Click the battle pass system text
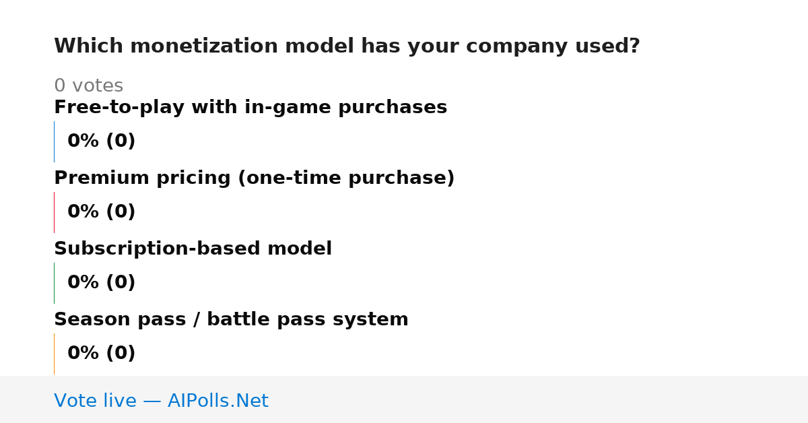The height and width of the screenshot is (423, 808). click(x=308, y=320)
